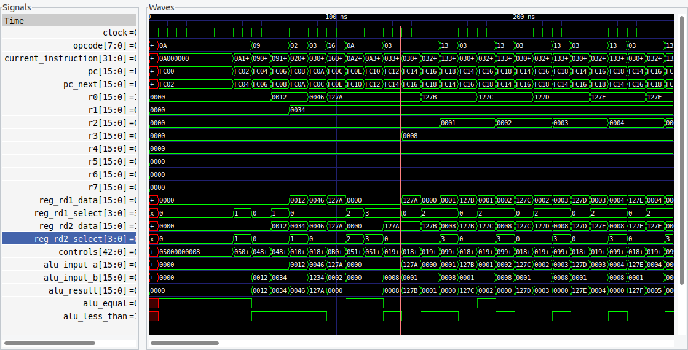Click the 0034 value in r1 wave
Screen dimensions: 688x350
[298, 110]
